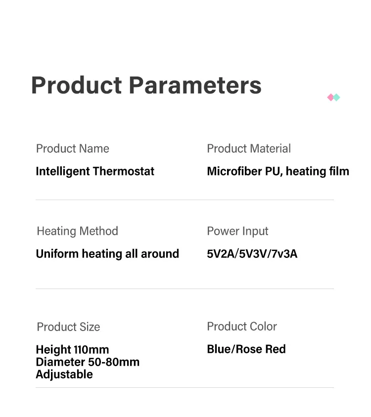This screenshot has width=371, height=417.
Task: Click the pink diamond decoration icon
Action: [x=330, y=97]
